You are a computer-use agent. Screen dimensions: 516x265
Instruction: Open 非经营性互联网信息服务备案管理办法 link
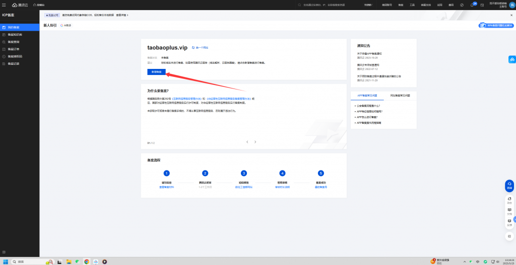pos(229,99)
